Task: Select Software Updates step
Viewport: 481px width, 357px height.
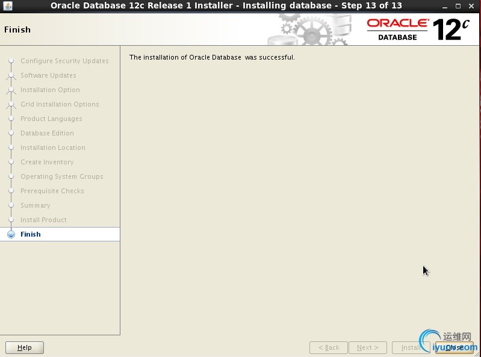Action: pos(48,75)
